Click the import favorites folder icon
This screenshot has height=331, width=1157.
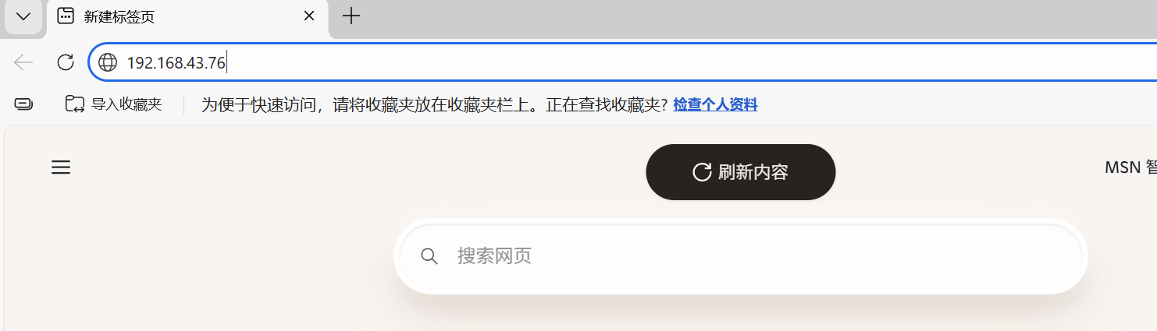(75, 104)
